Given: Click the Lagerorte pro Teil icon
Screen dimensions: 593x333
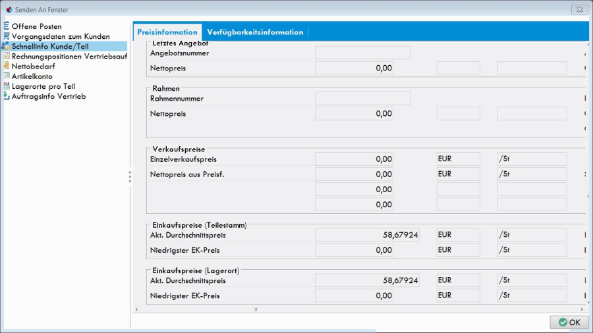Looking at the screenshot, I should pos(6,86).
